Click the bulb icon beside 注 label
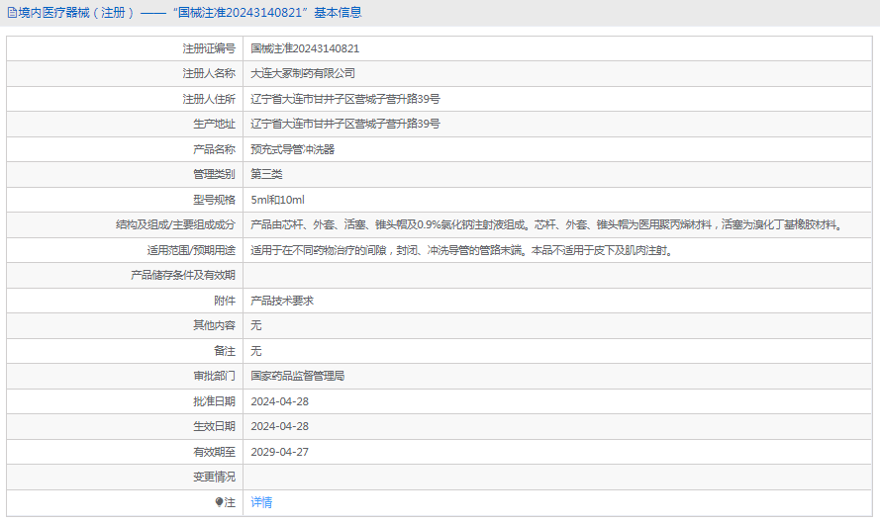Image resolution: width=880 pixels, height=523 pixels. coord(219,502)
